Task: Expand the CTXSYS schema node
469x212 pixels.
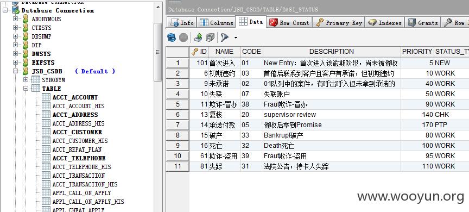Action: pos(15,28)
